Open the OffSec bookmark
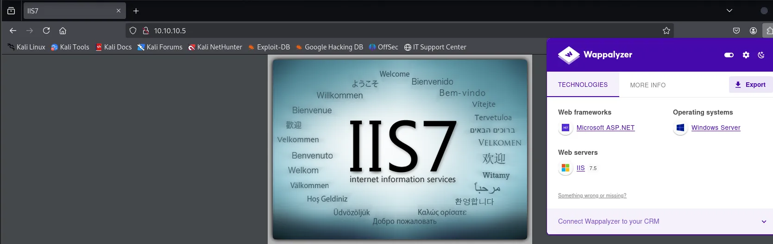This screenshot has height=244, width=773. [x=383, y=47]
